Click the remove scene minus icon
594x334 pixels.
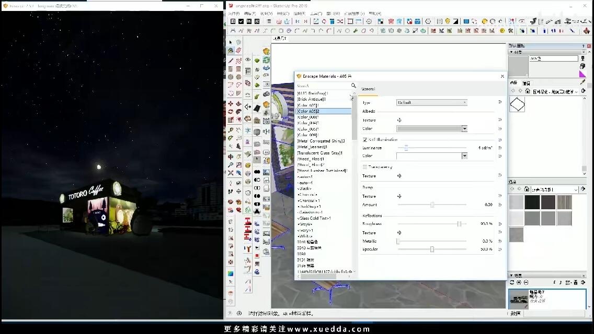pos(526,282)
